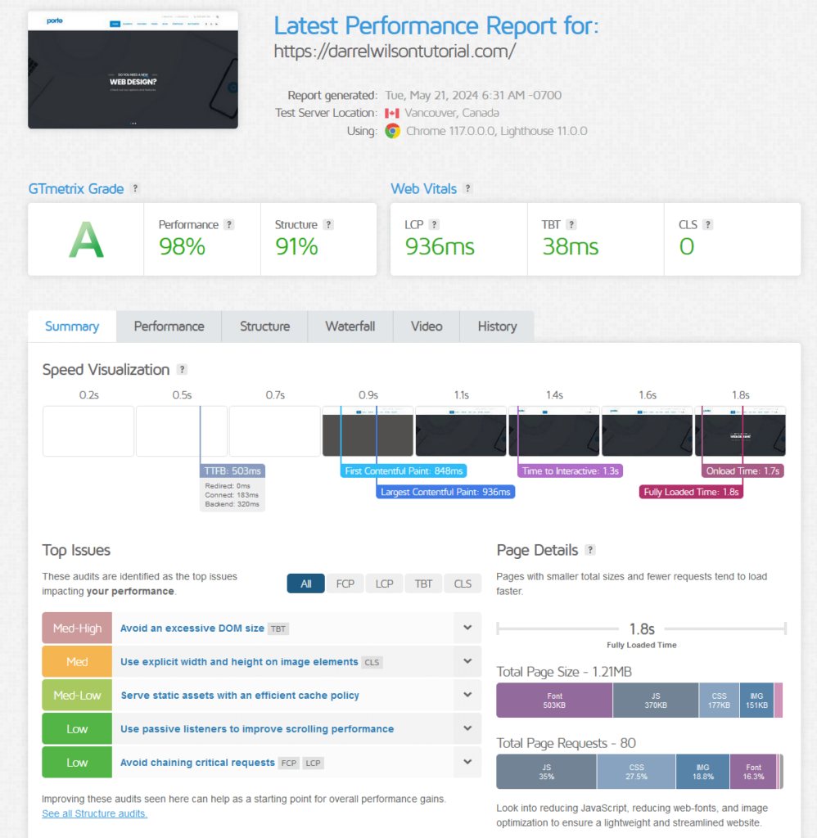The image size is (817, 838).
Task: Open the History tab
Action: 497,326
